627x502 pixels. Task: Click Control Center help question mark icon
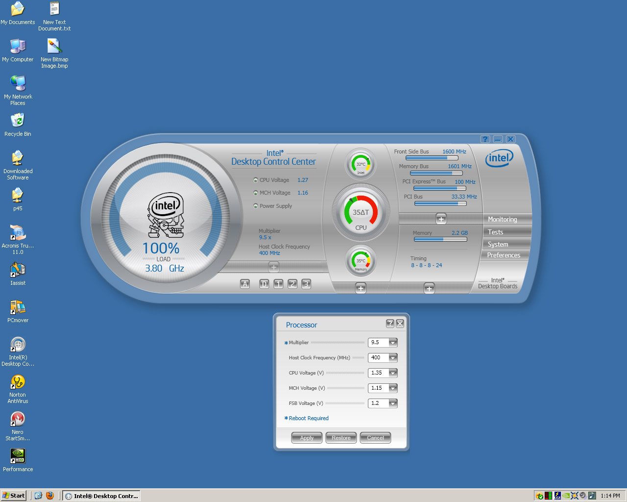485,139
